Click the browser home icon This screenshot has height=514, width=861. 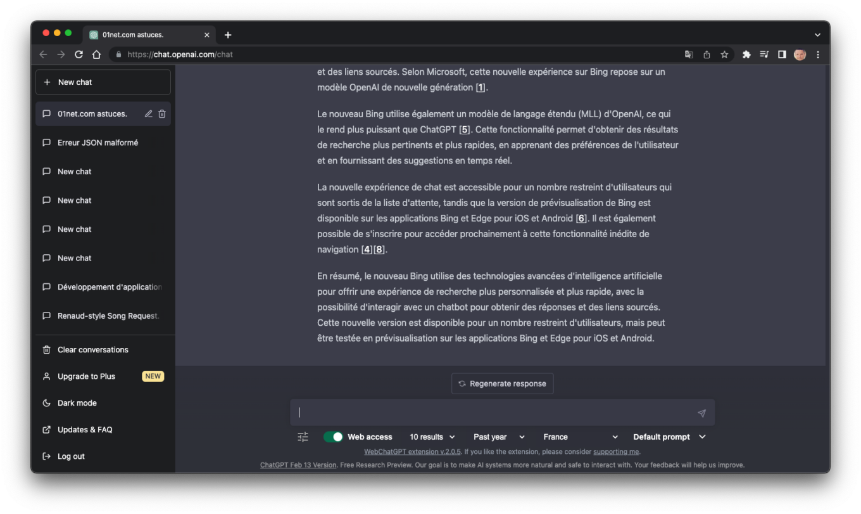(x=96, y=55)
